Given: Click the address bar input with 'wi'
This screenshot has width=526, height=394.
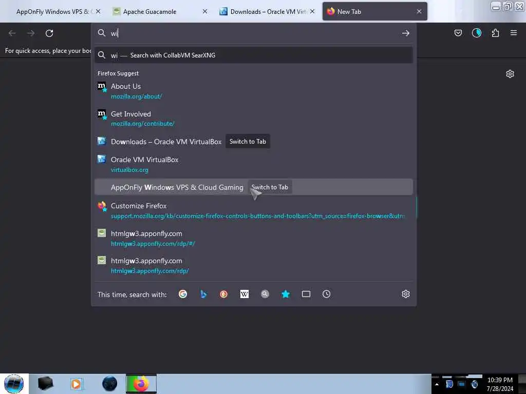Looking at the screenshot, I should coord(255,33).
